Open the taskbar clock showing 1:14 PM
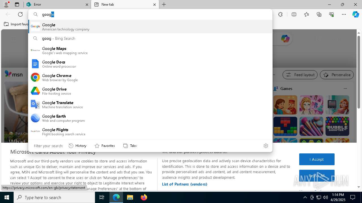Image resolution: width=362 pixels, height=203 pixels. [x=338, y=197]
